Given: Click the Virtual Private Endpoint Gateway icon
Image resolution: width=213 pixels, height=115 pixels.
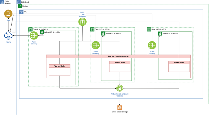Looking at the screenshot, I should tap(120, 88).
